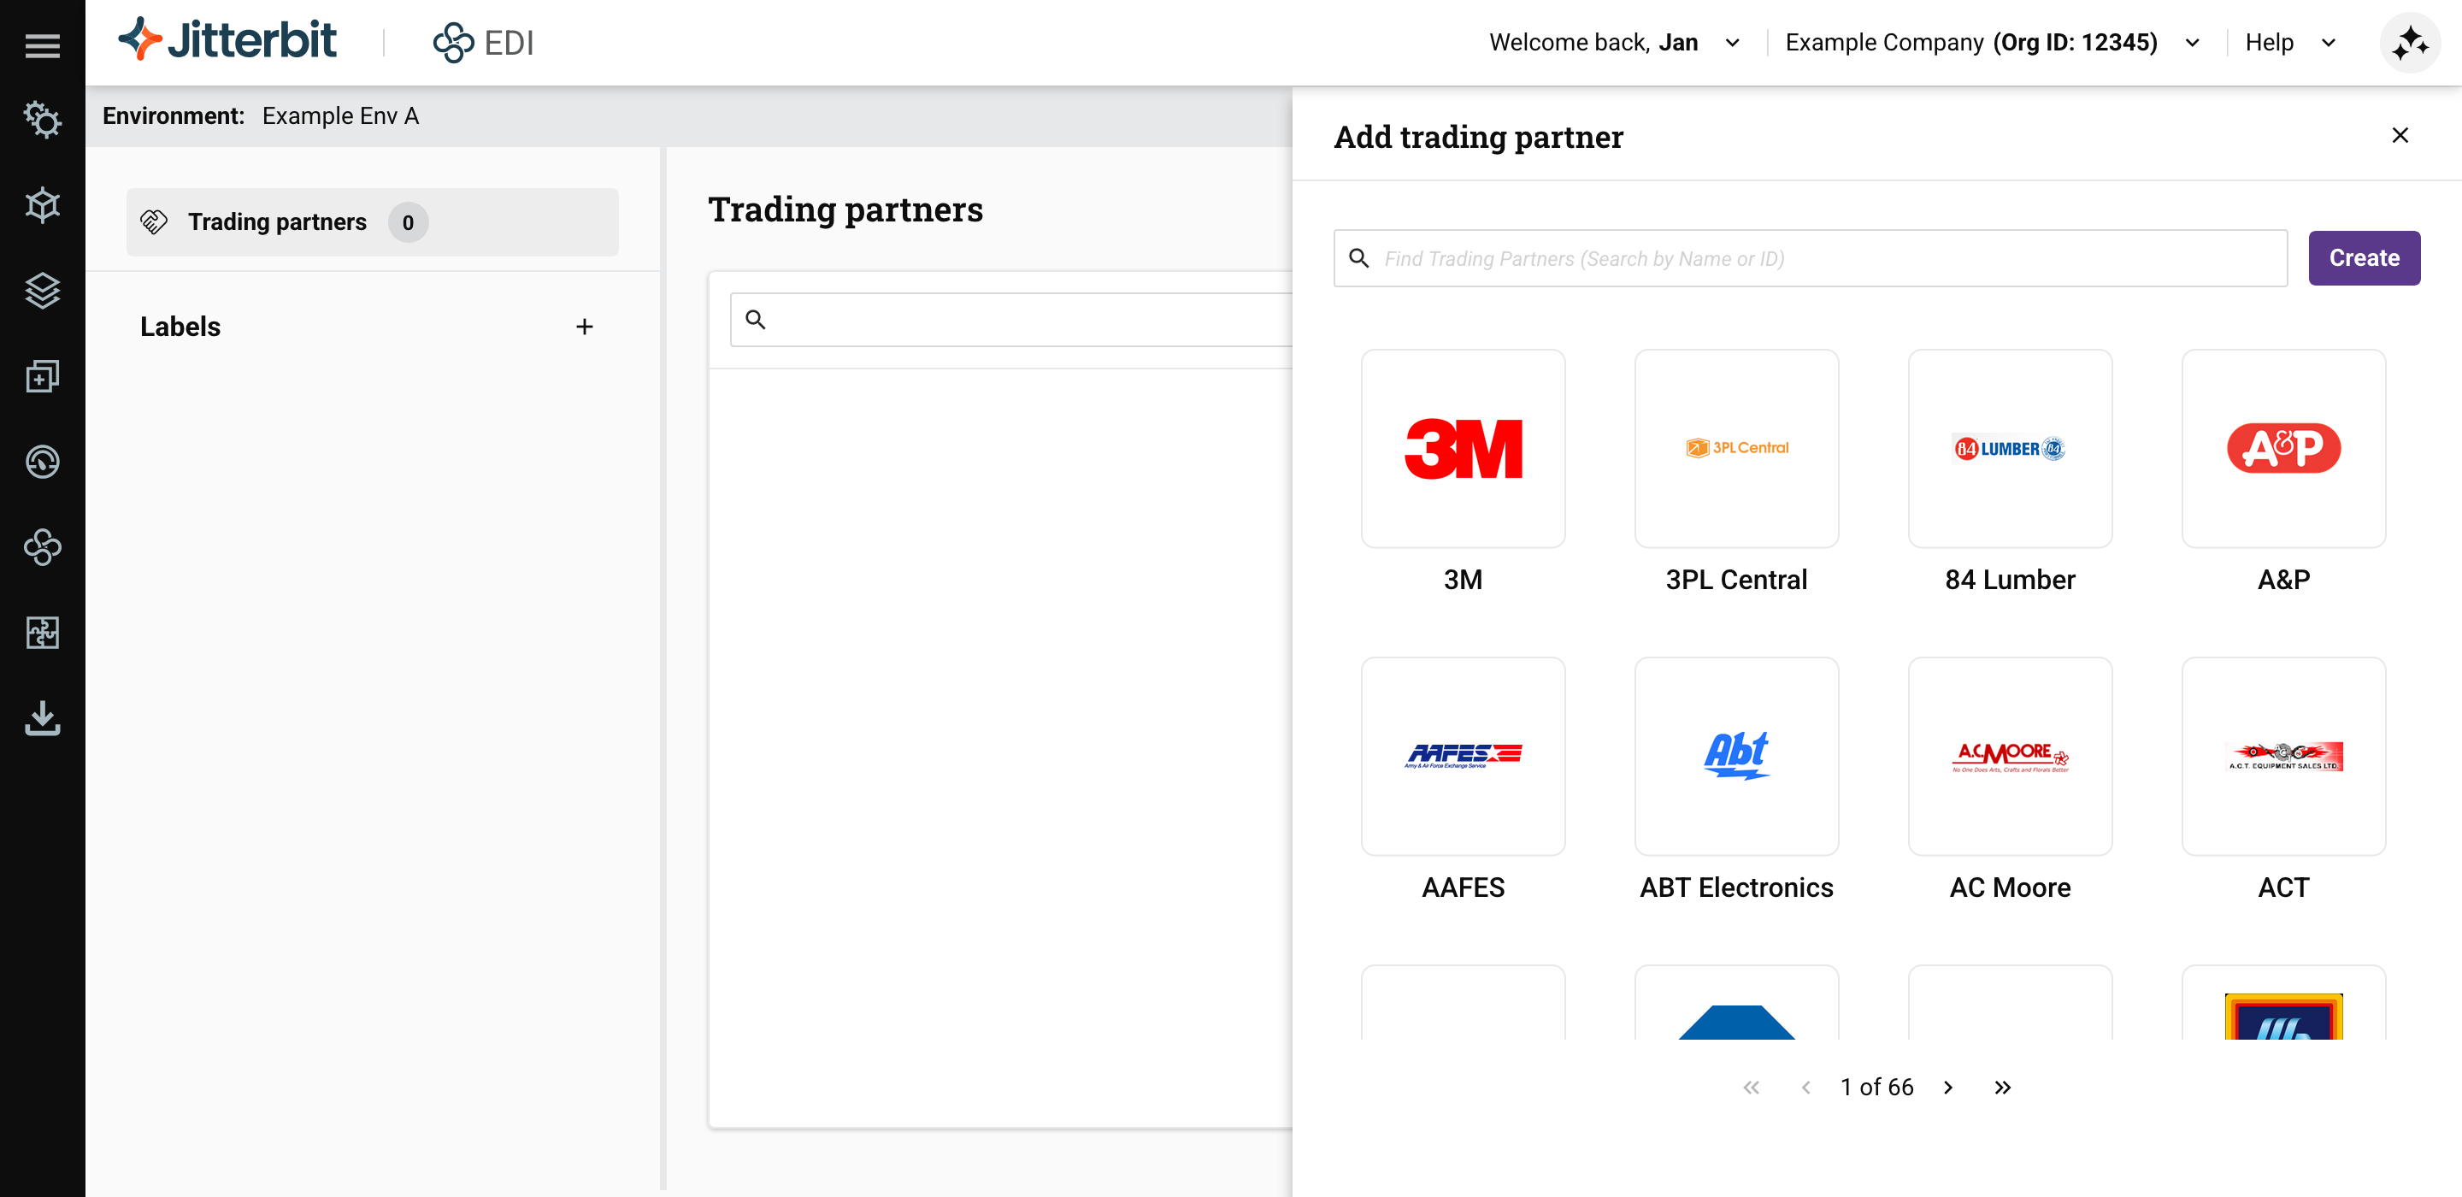Open the AI assistant sparkle icon
Image resolution: width=2462 pixels, height=1197 pixels.
click(x=2410, y=42)
